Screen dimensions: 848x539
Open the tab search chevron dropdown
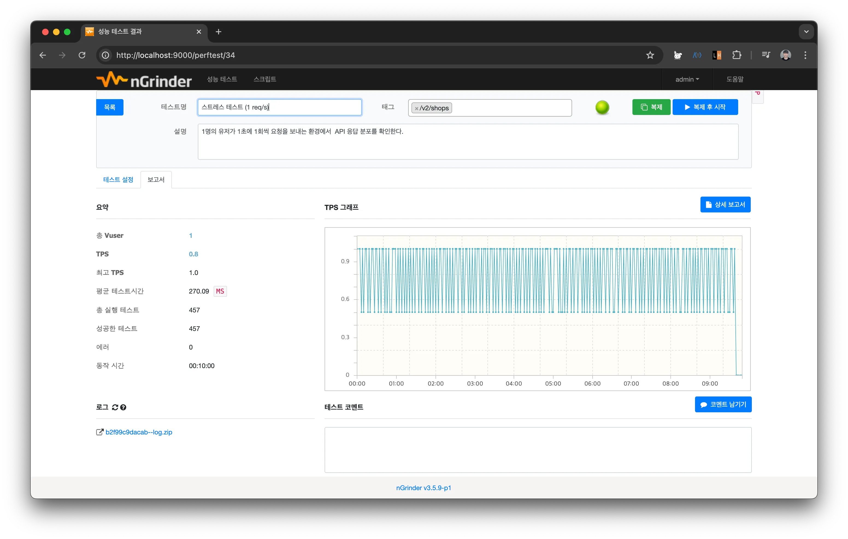point(806,32)
